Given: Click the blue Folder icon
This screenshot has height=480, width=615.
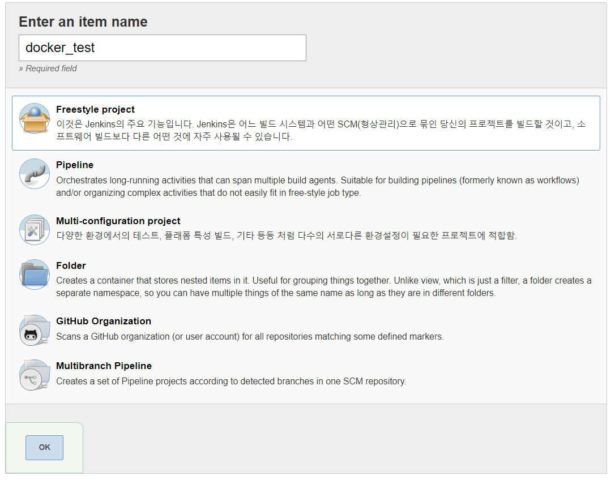Looking at the screenshot, I should click(x=35, y=275).
